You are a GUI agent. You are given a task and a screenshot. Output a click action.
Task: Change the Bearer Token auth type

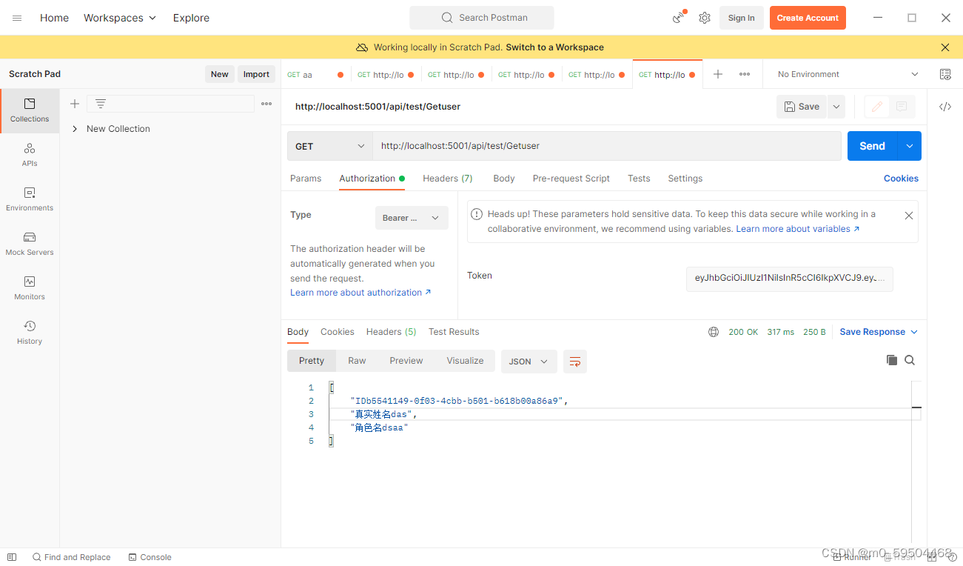(x=412, y=217)
